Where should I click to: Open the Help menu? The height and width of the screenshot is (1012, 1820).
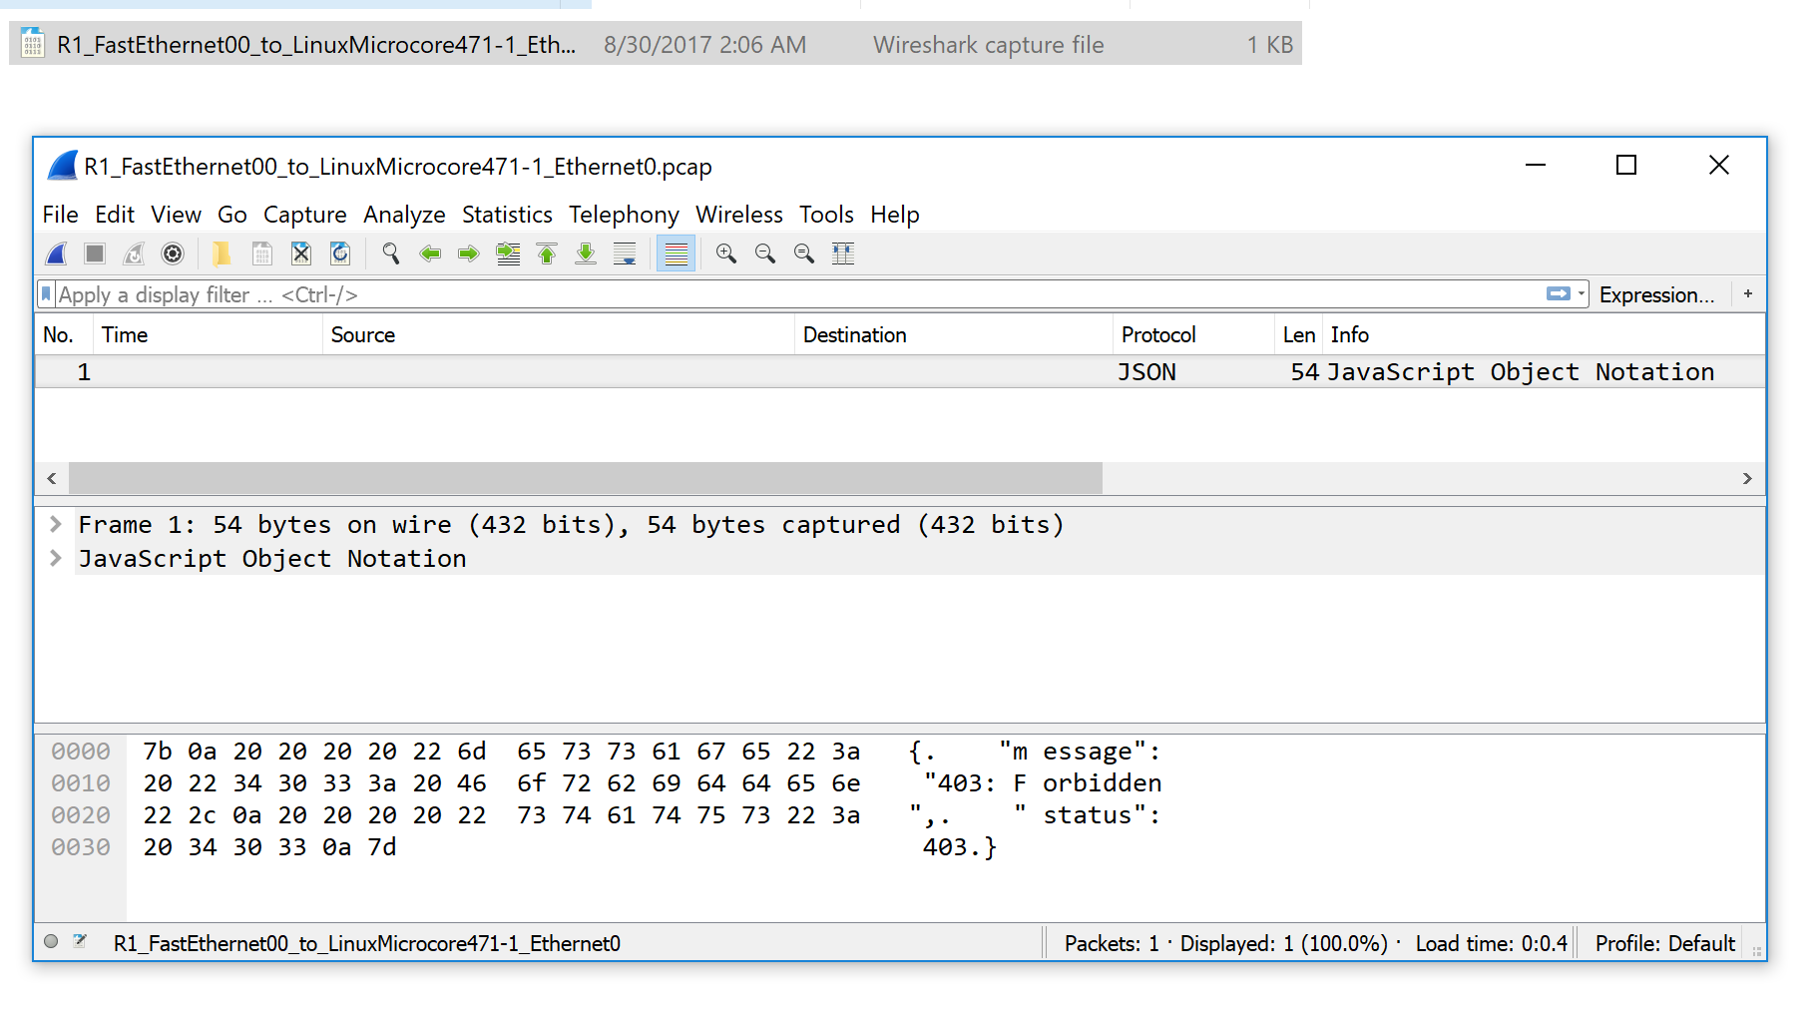point(894,215)
